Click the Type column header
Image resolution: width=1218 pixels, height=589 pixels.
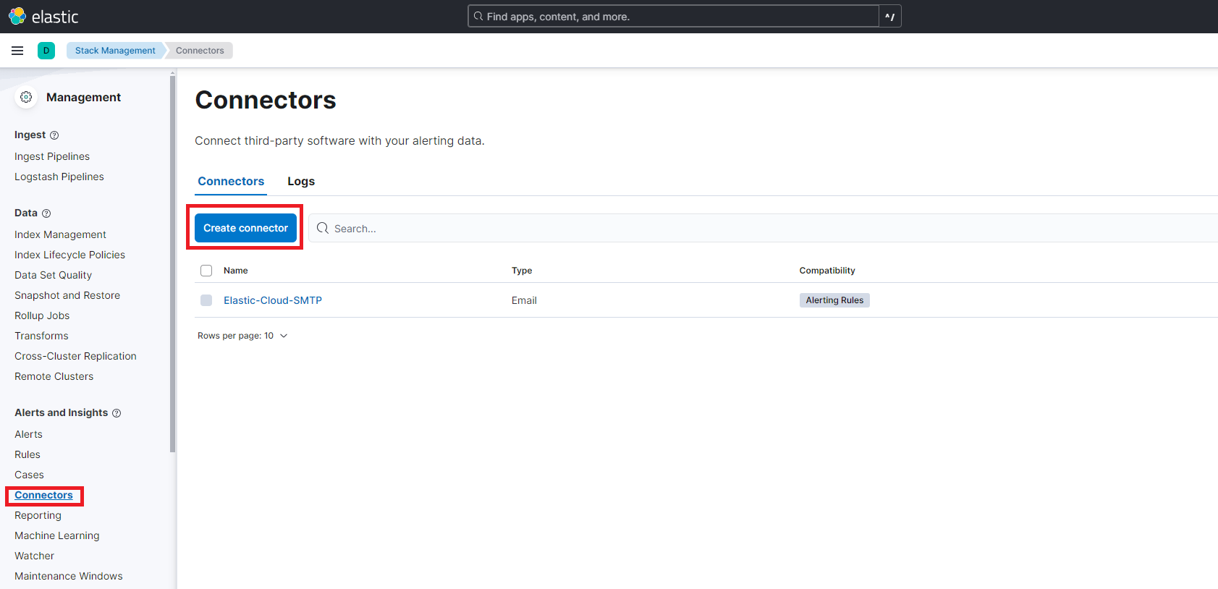pos(522,271)
